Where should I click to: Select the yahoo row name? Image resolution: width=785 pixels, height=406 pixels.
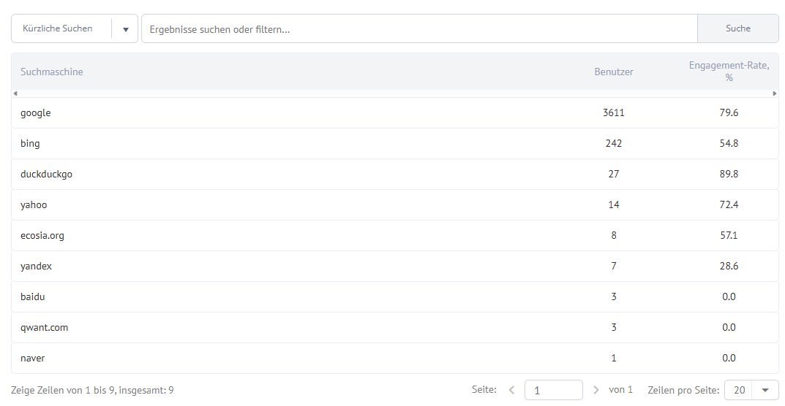coord(34,204)
